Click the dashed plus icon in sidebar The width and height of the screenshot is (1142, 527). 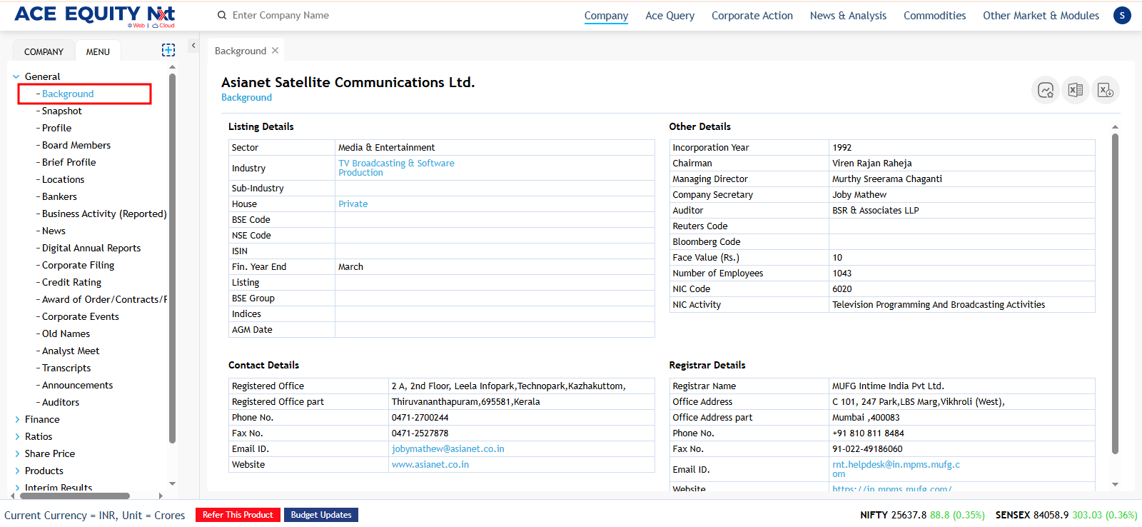168,50
